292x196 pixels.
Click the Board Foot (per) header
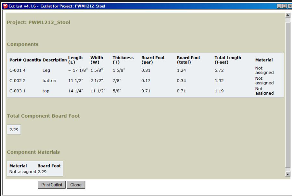[153, 60]
